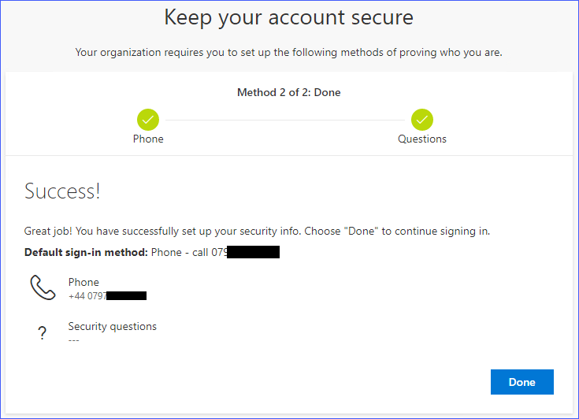The image size is (579, 419).
Task: Click the redacted default phone number box
Action: pos(253,253)
